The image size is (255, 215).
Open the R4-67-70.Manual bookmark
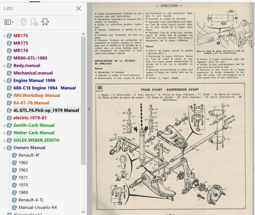pyautogui.click(x=31, y=103)
